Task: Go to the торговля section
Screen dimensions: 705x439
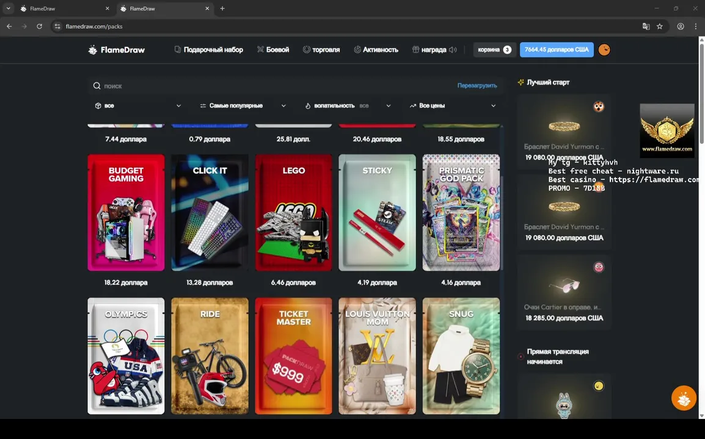Action: (321, 50)
